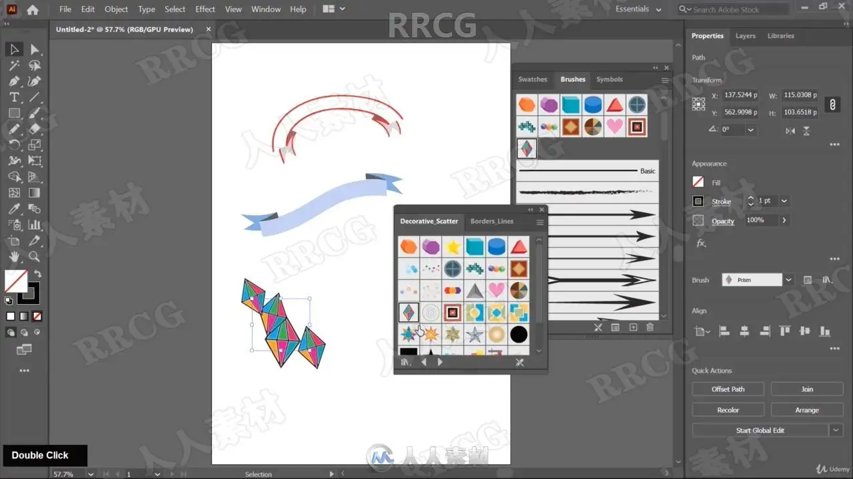Open the Window menu
Image resolution: width=853 pixels, height=479 pixels.
point(266,9)
